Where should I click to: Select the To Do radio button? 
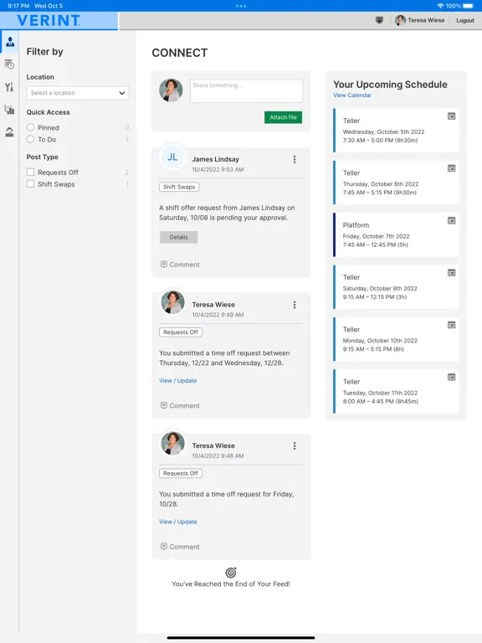coord(30,140)
